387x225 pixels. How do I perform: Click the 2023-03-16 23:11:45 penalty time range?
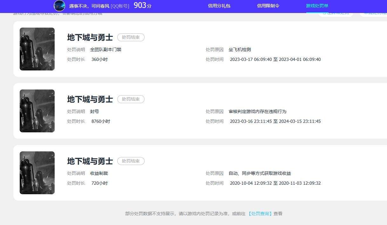pyautogui.click(x=275, y=121)
